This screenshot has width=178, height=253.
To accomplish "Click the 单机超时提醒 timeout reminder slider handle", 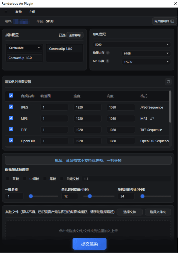I will (x=90, y=196).
